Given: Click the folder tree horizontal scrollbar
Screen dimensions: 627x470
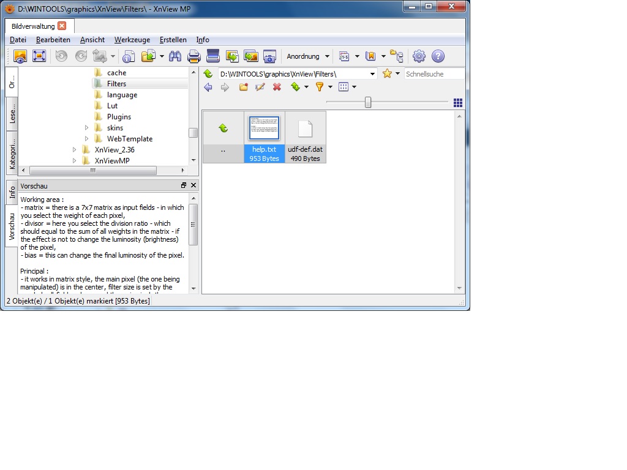Looking at the screenshot, I should [x=93, y=171].
